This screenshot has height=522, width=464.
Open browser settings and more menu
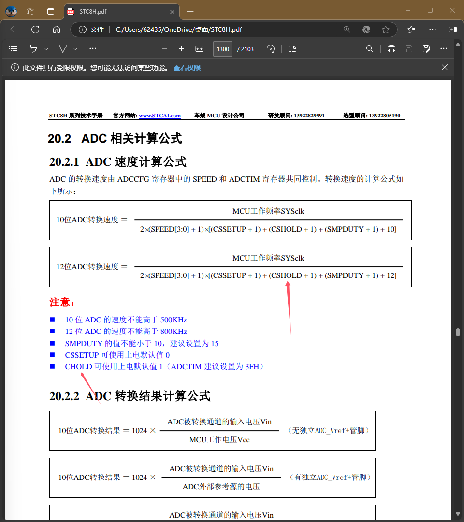coord(433,29)
